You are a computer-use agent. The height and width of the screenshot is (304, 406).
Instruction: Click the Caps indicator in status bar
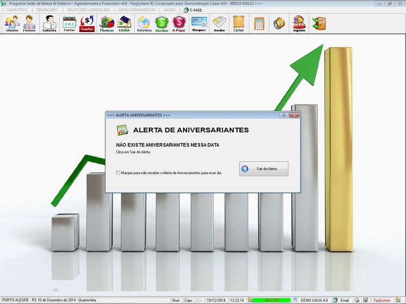(x=188, y=300)
